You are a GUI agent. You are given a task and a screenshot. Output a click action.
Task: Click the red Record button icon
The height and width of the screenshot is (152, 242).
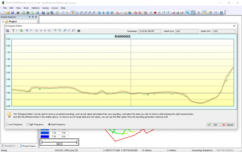155,13
